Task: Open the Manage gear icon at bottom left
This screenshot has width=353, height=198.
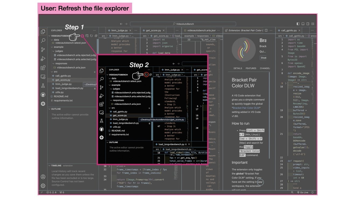Action: coord(43,186)
